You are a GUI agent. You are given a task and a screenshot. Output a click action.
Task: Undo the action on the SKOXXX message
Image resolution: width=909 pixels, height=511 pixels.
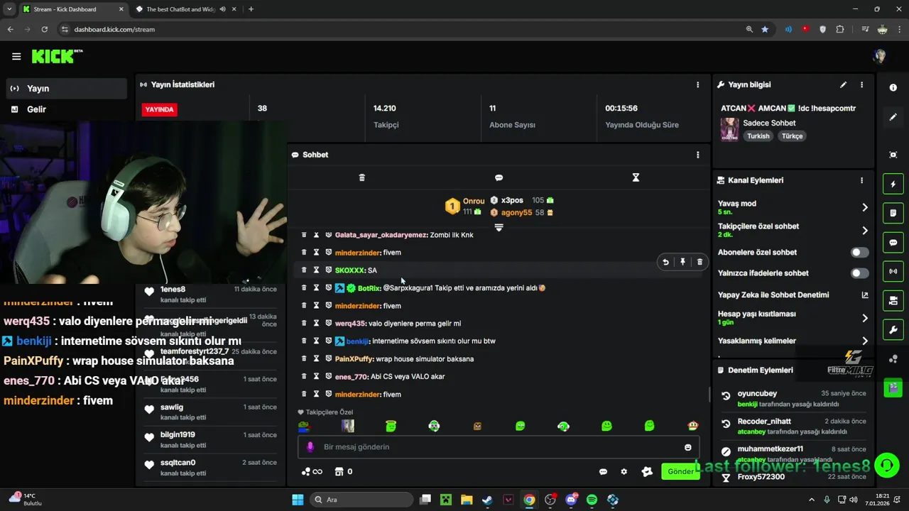pyautogui.click(x=665, y=262)
